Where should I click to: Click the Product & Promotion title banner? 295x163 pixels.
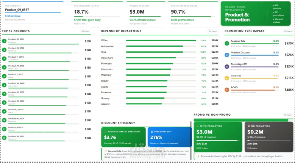click(x=256, y=14)
